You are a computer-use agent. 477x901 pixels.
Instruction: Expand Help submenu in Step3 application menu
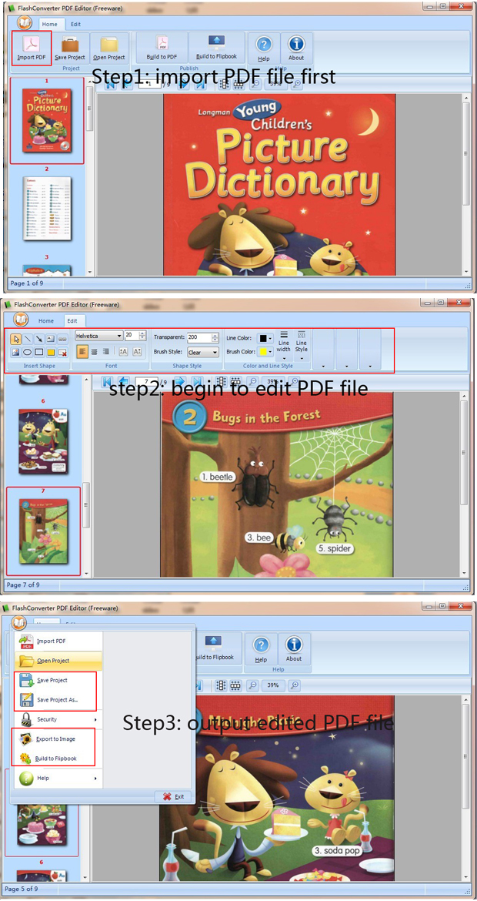coord(57,778)
